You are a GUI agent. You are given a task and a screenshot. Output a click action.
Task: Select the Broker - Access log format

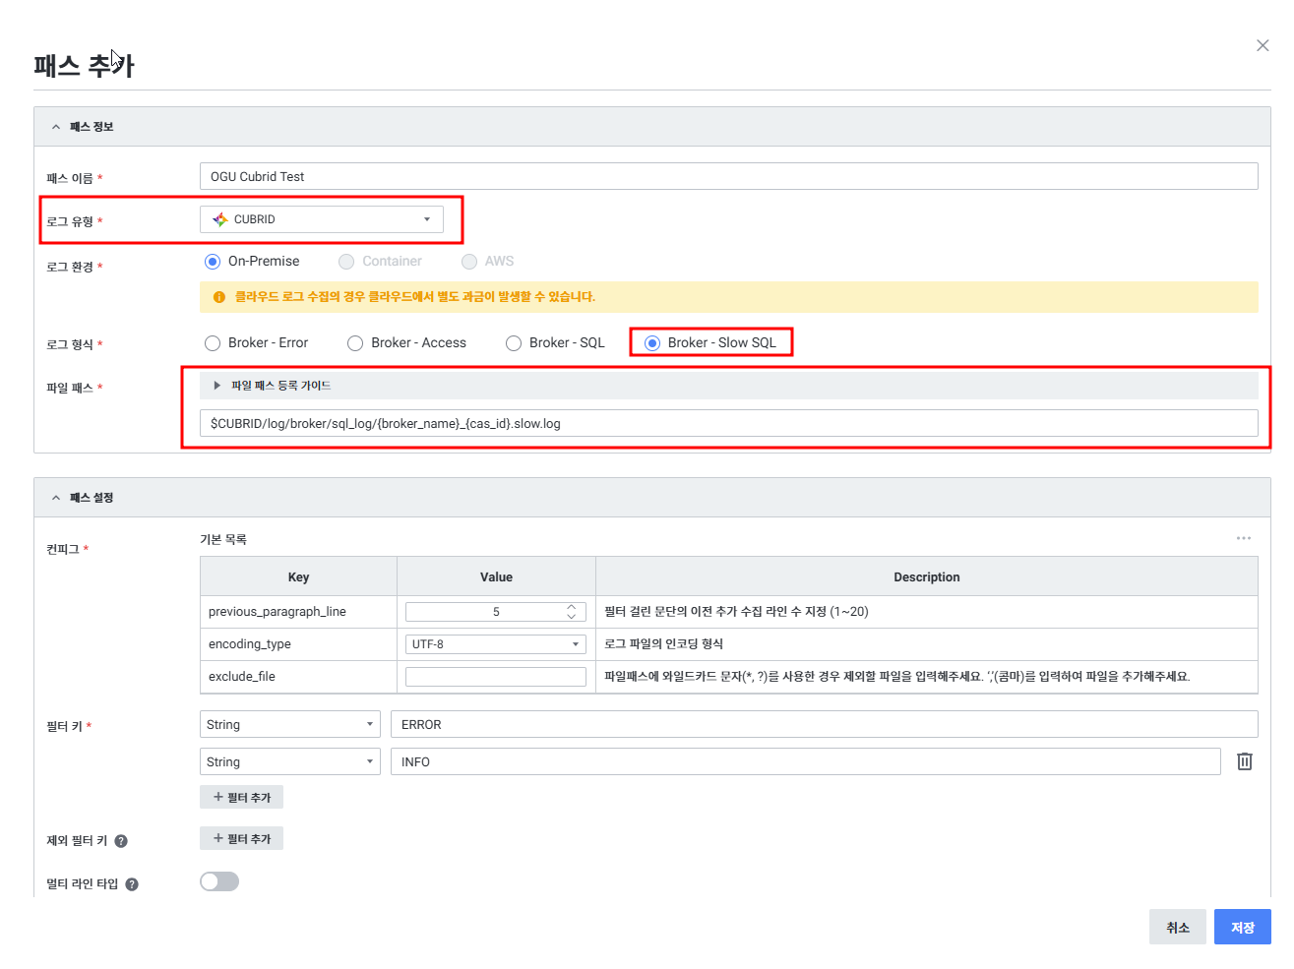[355, 343]
